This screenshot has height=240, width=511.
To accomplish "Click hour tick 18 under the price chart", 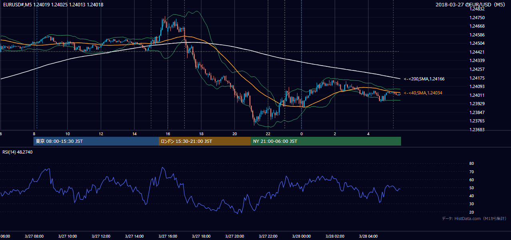I will point(201,134).
